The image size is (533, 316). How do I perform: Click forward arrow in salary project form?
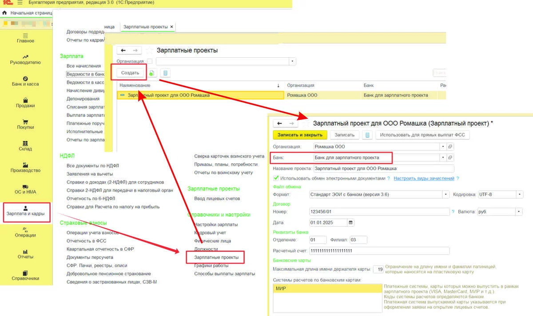point(291,123)
